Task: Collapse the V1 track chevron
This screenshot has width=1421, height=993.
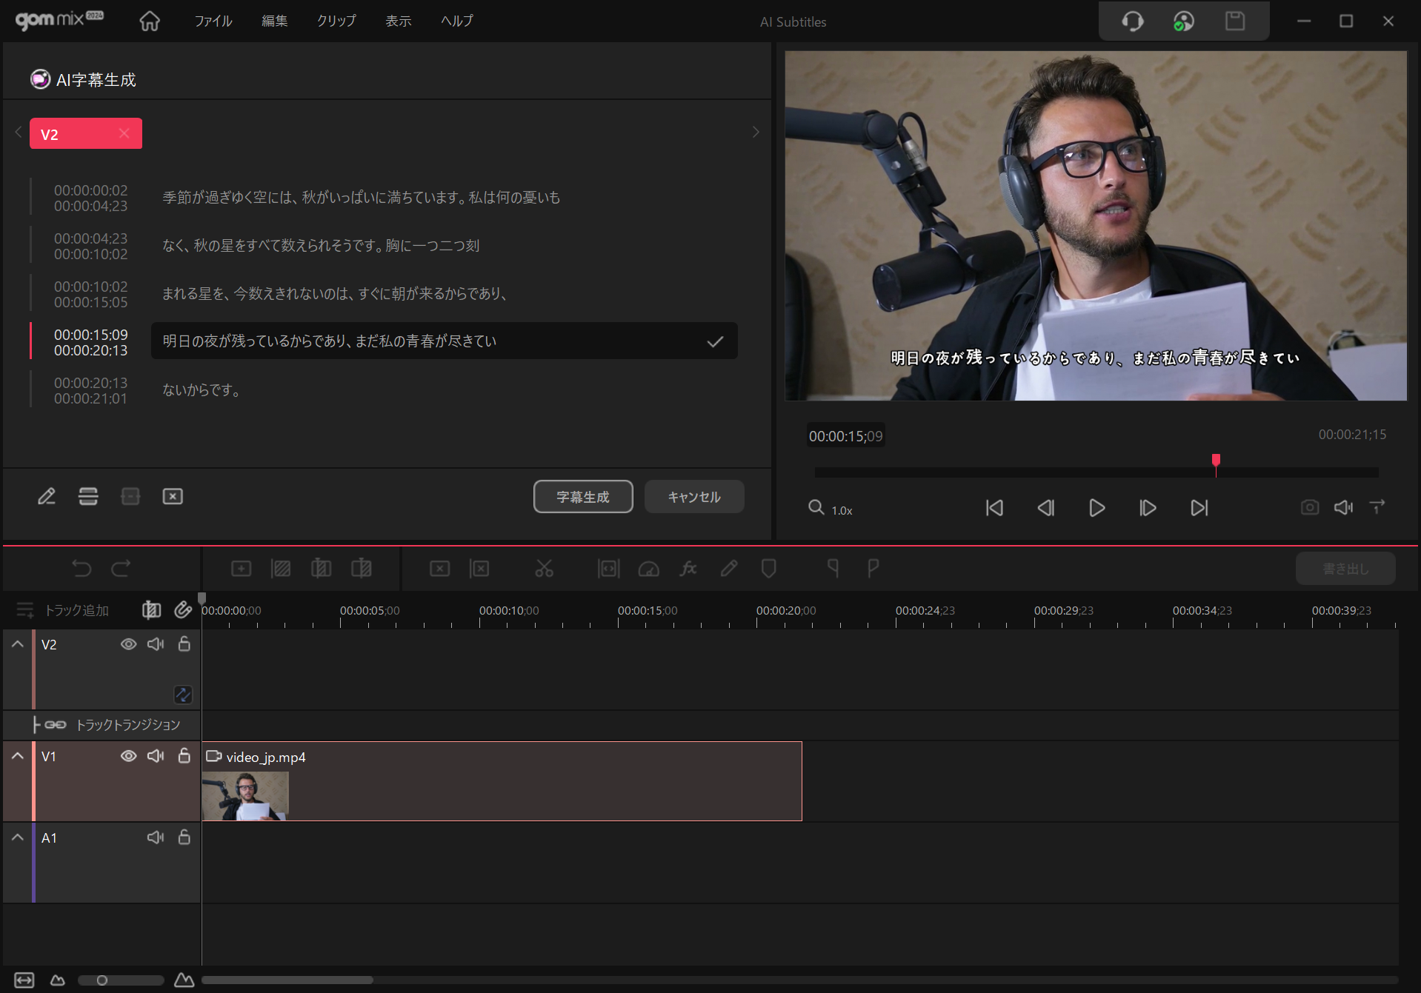Action: [x=18, y=756]
